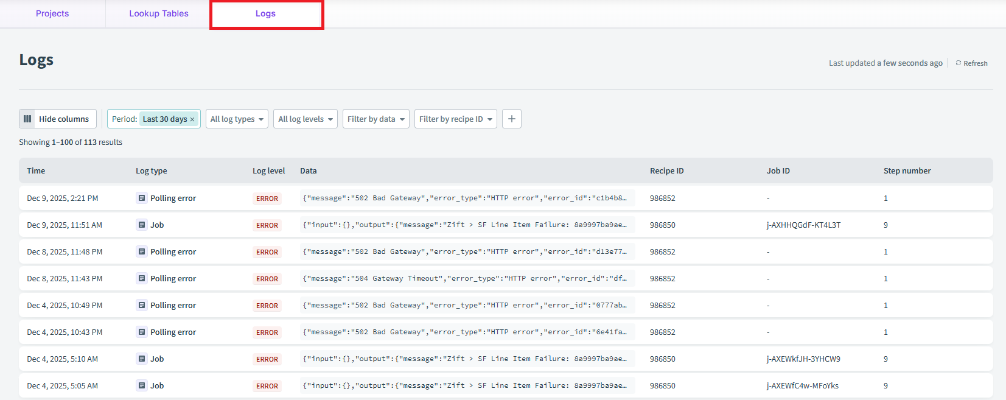1006x400 pixels.
Task: Click Polling error icon in Dec 8, 11:48 PM row
Action: (141, 251)
